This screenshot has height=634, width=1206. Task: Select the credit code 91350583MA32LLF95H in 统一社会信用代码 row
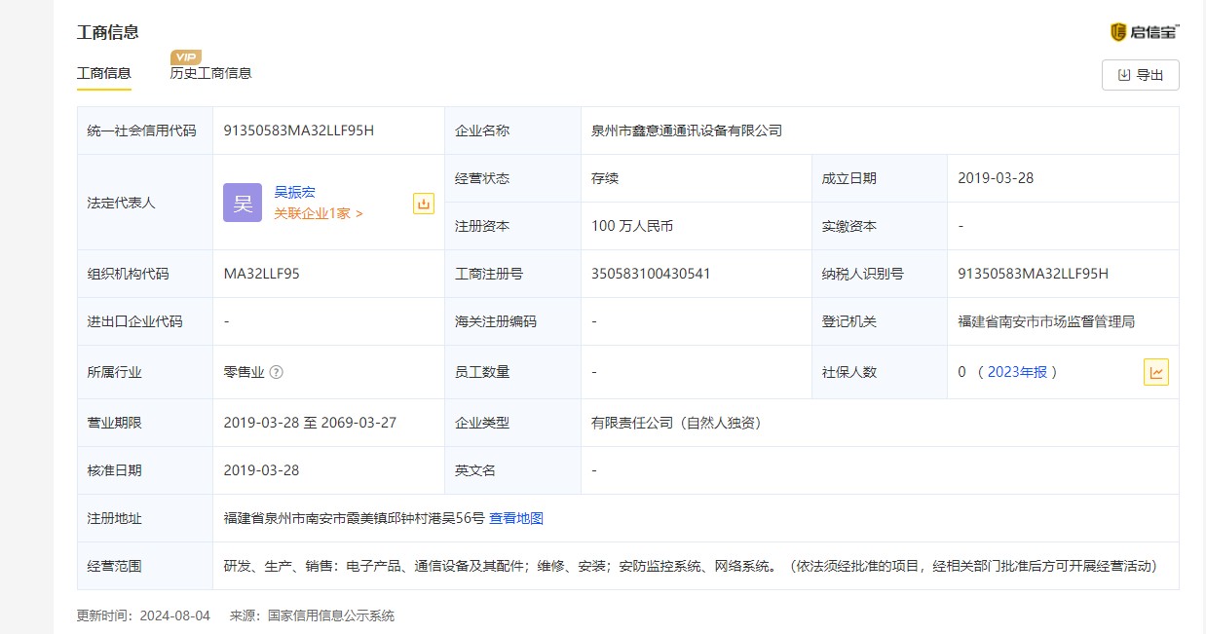tap(299, 131)
